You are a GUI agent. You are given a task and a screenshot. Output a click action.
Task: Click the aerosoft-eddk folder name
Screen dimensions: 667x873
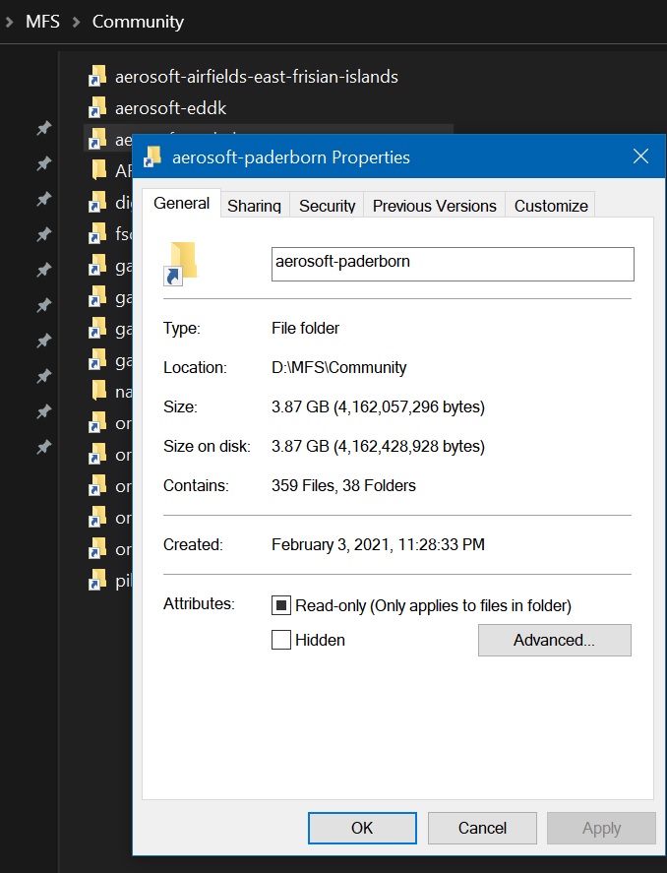click(171, 108)
